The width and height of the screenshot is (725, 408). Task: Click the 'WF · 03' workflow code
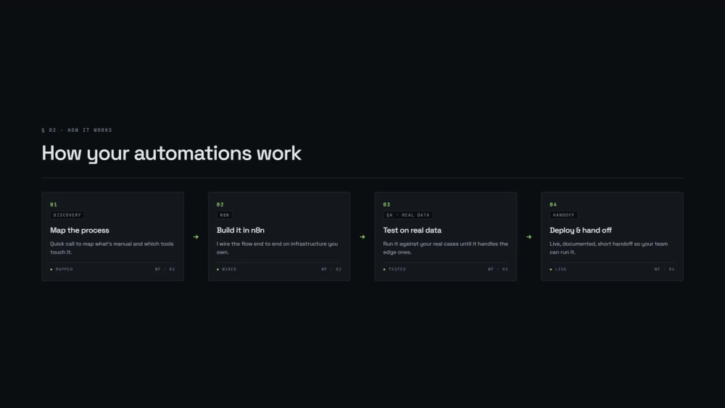(498, 269)
